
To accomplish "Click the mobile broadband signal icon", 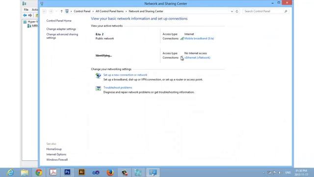I will (182, 38).
